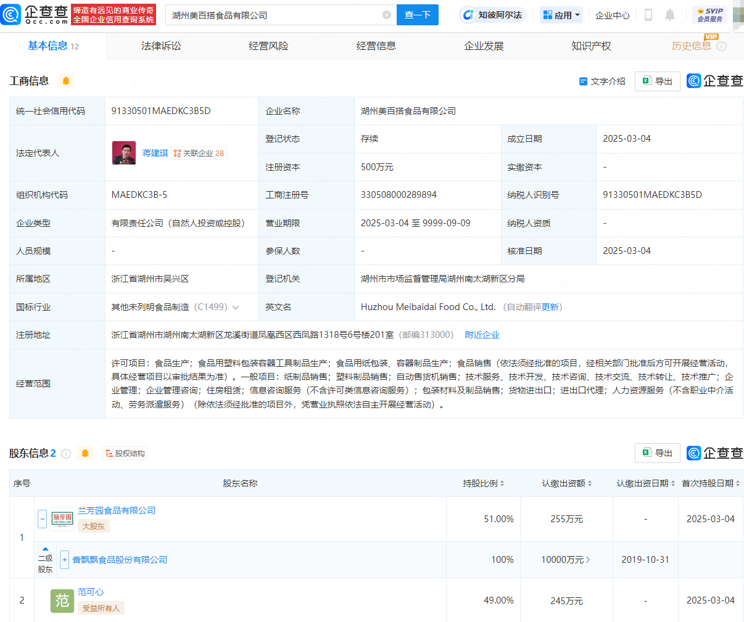Click bell icon beside 股东信息 heading
The width and height of the screenshot is (744, 622).
click(x=85, y=454)
